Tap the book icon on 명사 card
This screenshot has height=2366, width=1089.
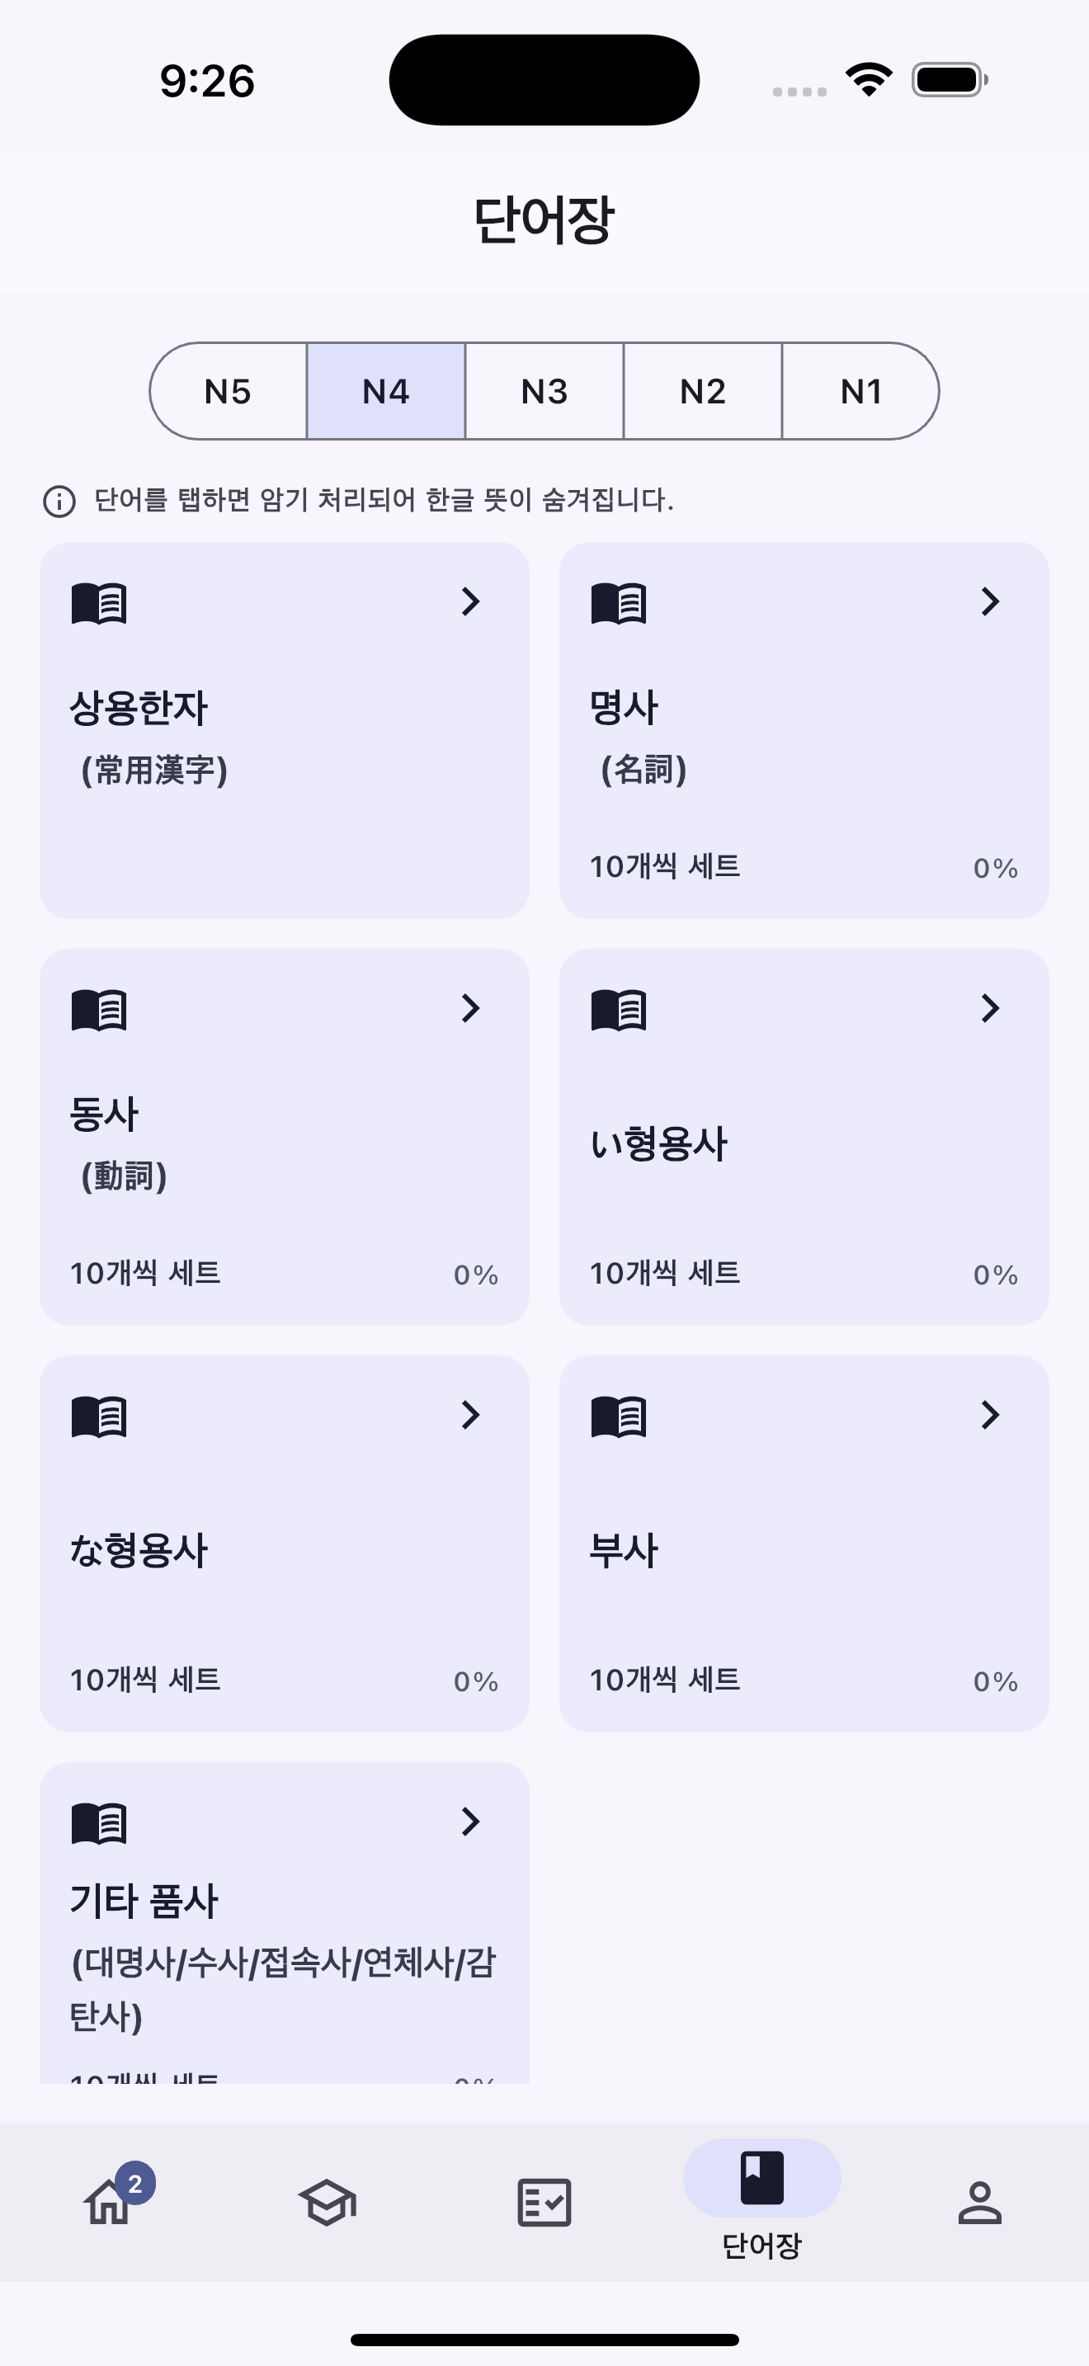pos(619,603)
